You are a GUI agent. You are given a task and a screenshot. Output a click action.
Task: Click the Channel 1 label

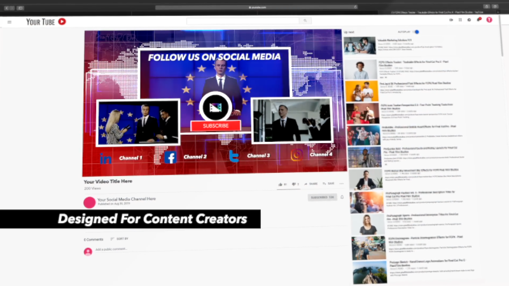click(130, 158)
